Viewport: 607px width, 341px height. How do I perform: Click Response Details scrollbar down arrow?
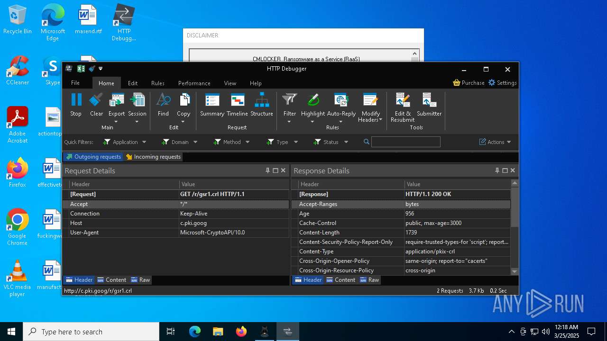point(515,271)
